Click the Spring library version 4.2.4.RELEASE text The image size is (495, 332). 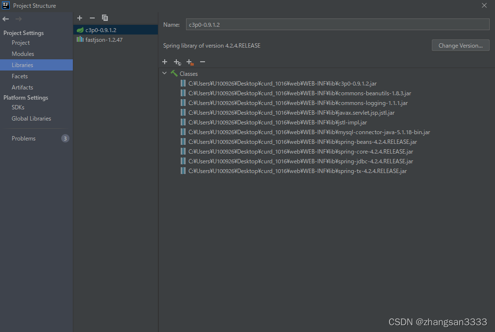tap(211, 46)
